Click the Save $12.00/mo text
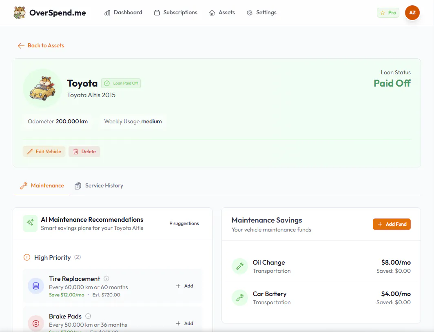The height and width of the screenshot is (332, 434). [66, 295]
